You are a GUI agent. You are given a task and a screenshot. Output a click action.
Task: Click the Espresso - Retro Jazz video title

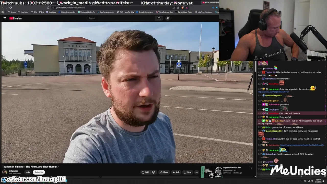pyautogui.click(x=232, y=168)
